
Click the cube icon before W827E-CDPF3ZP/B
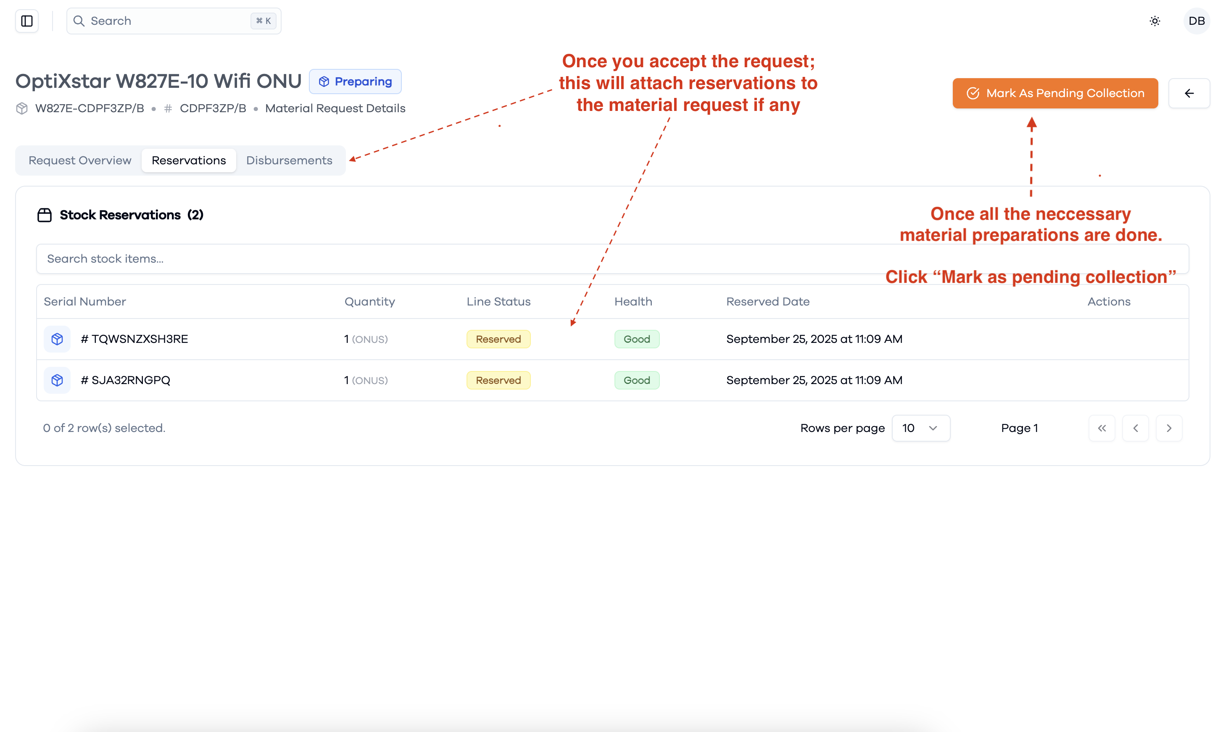tap(22, 108)
